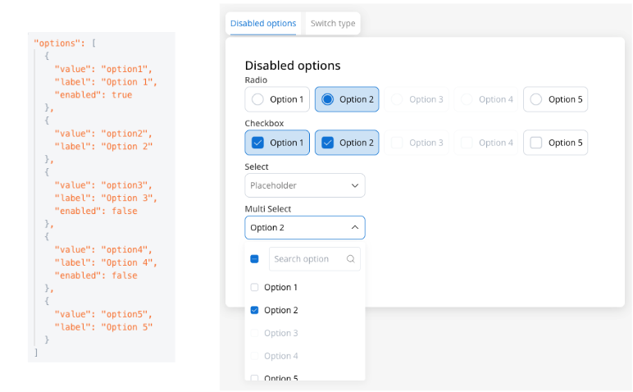Choose radio button Option 1
Viewport: 633px width, 392px height.
click(277, 99)
